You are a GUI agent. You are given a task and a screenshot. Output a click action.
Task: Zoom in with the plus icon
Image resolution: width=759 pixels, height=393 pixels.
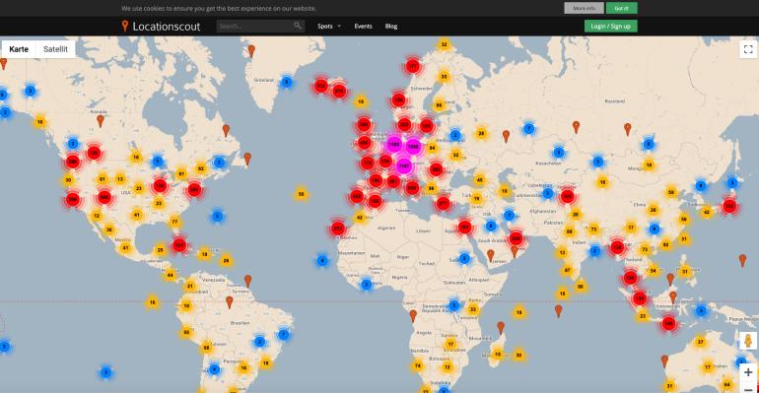pos(748,372)
